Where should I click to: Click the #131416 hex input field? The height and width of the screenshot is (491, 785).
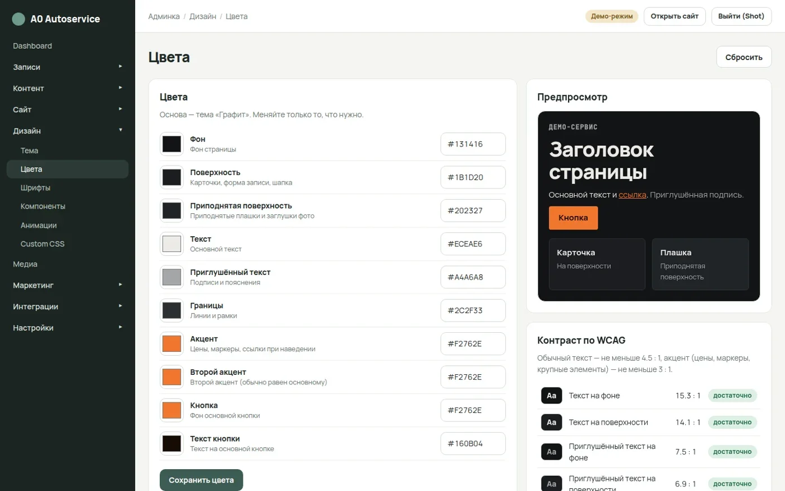point(473,144)
